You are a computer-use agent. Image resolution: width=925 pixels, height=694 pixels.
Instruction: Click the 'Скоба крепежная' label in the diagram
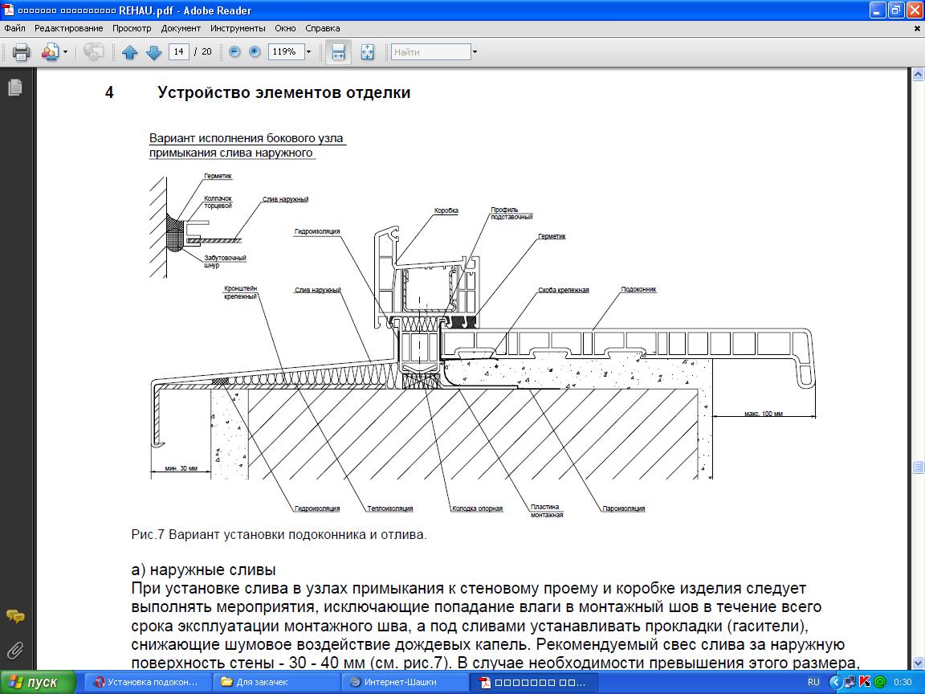[x=564, y=290]
